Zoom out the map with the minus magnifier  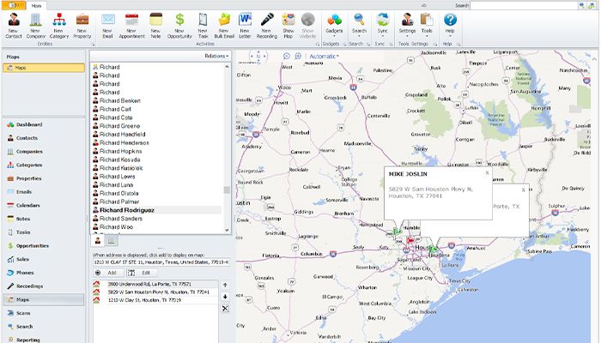click(x=287, y=56)
